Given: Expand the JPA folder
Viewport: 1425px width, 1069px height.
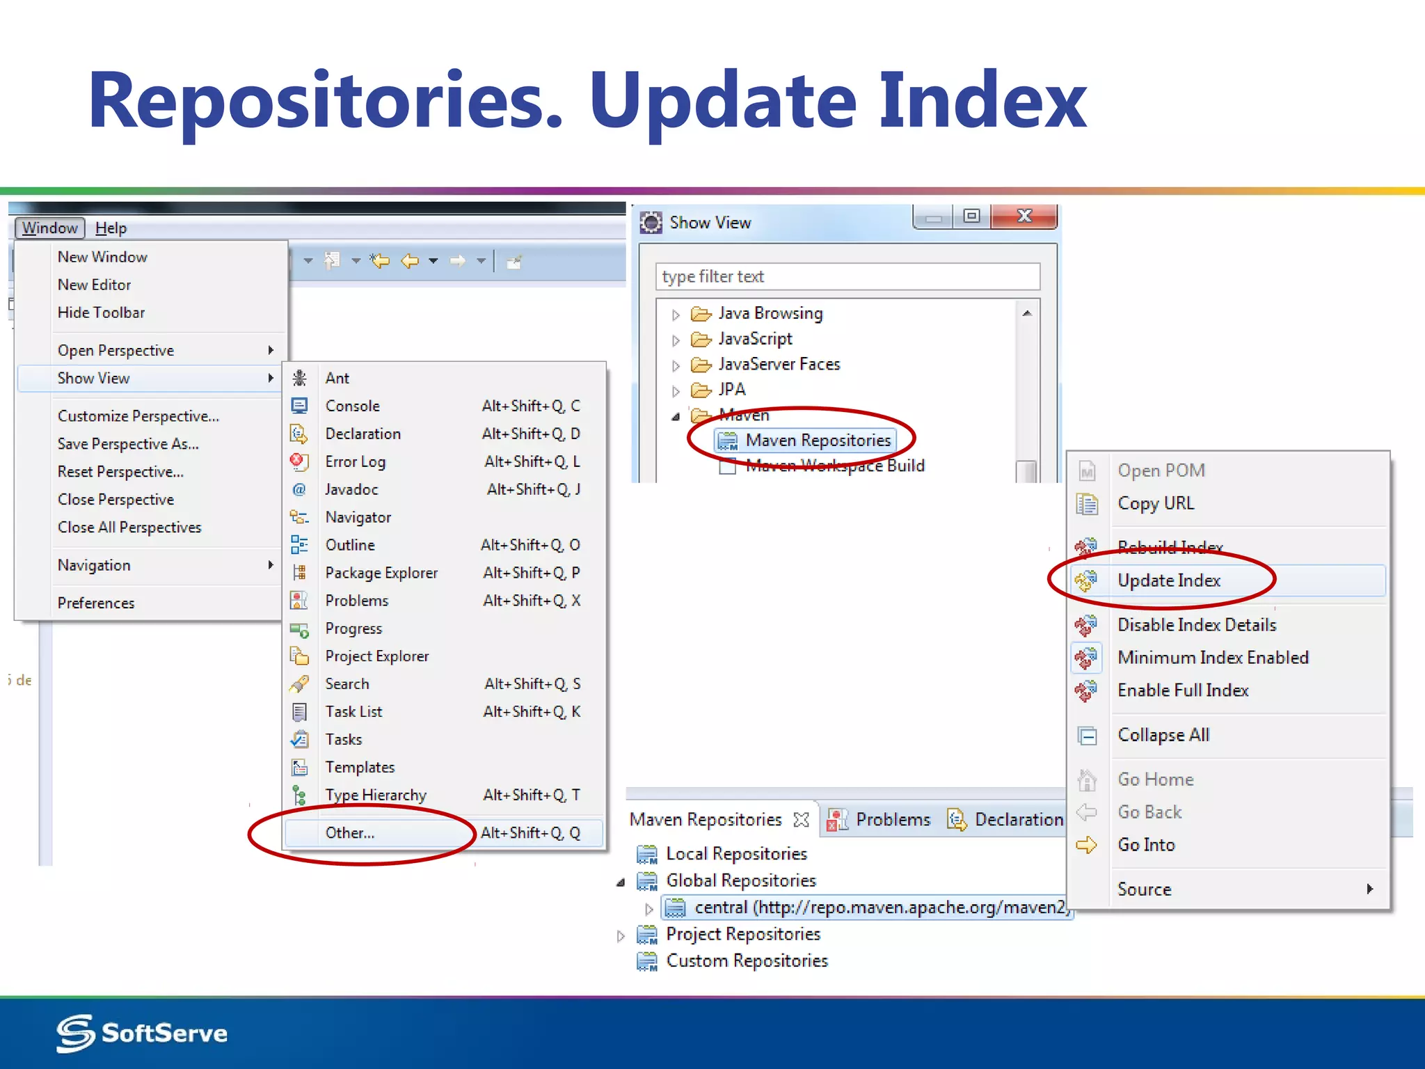Looking at the screenshot, I should click(x=675, y=391).
